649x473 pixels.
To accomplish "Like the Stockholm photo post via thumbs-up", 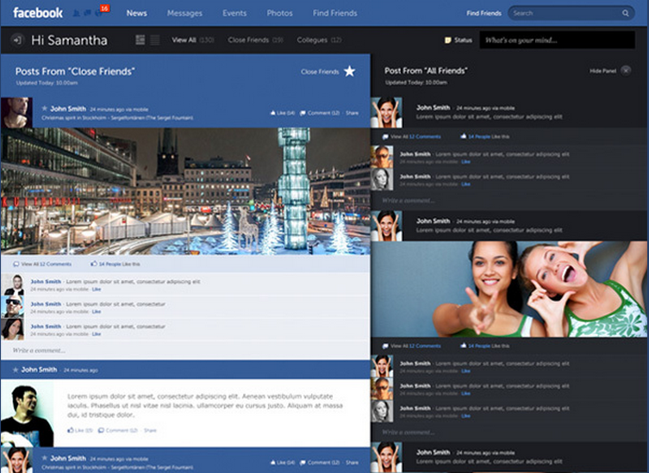I will (272, 112).
